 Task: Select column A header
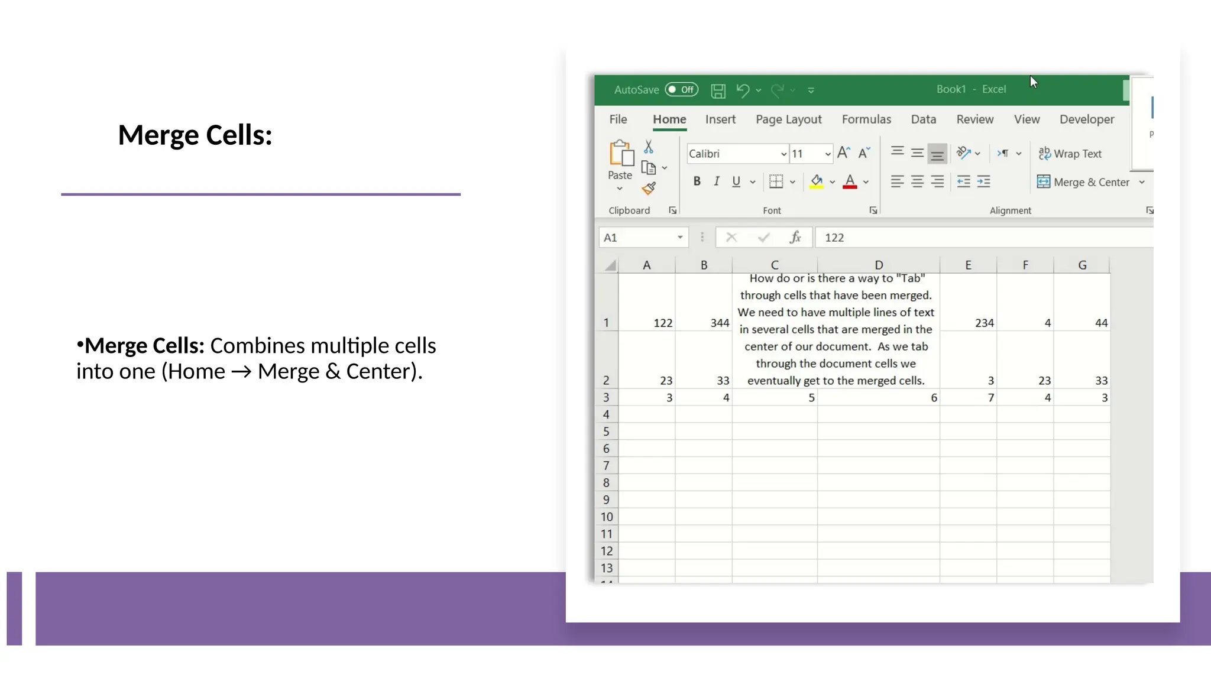tap(647, 265)
